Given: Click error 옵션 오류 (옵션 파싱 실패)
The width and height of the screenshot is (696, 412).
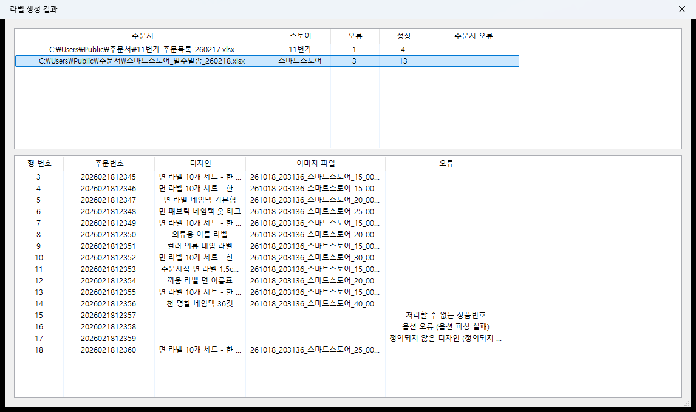Looking at the screenshot, I should (446, 327).
